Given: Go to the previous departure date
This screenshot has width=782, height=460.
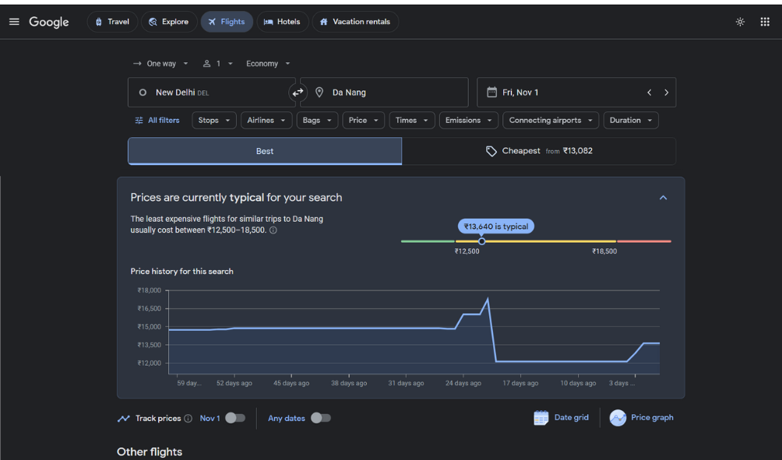Looking at the screenshot, I should coord(650,92).
